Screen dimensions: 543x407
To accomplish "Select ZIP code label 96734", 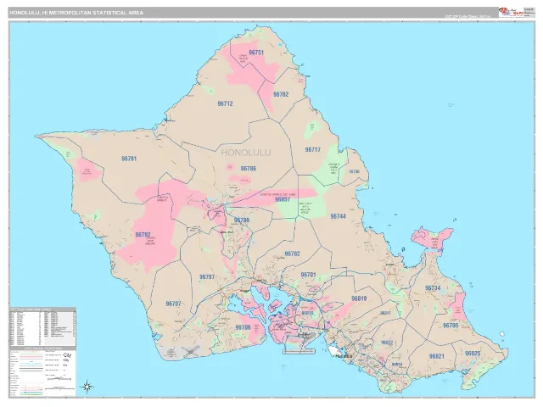I will 433,288.
